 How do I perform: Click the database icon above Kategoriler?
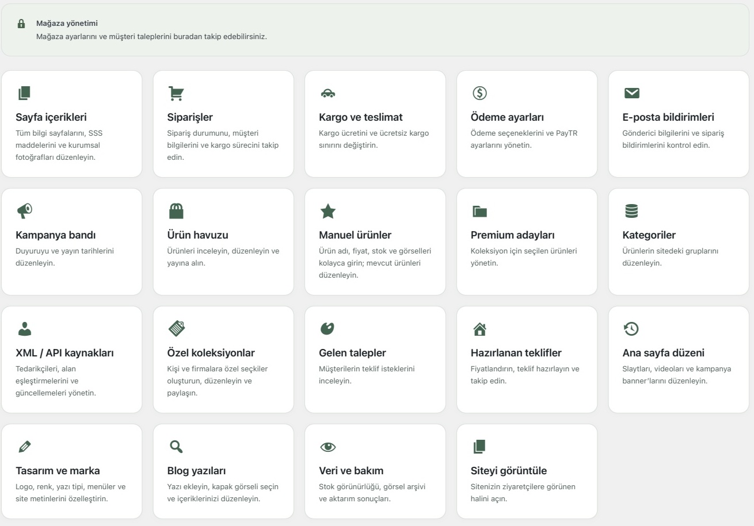pos(631,211)
